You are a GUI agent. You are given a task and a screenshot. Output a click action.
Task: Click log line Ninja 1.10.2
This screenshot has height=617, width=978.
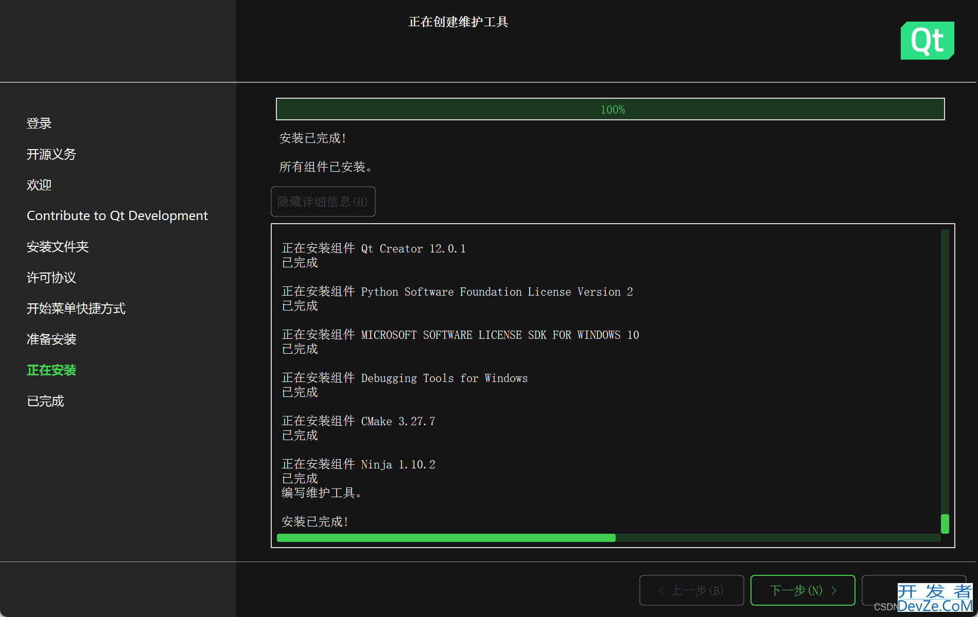tap(359, 465)
